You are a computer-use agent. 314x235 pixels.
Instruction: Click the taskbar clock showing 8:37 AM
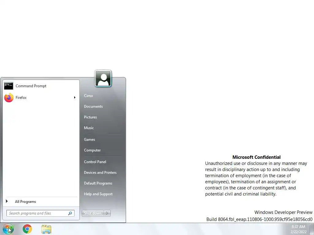click(x=298, y=229)
